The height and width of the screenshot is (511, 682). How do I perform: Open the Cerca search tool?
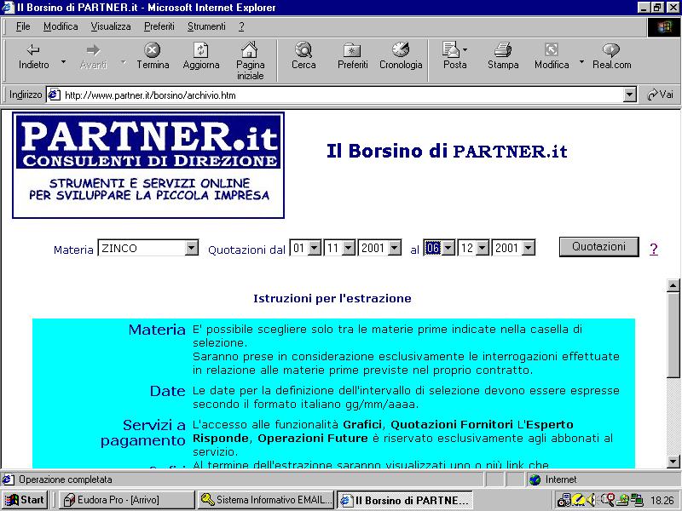click(303, 56)
